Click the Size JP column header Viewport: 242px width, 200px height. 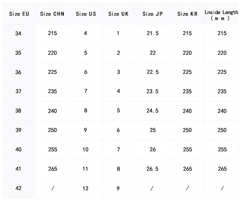coord(152,14)
